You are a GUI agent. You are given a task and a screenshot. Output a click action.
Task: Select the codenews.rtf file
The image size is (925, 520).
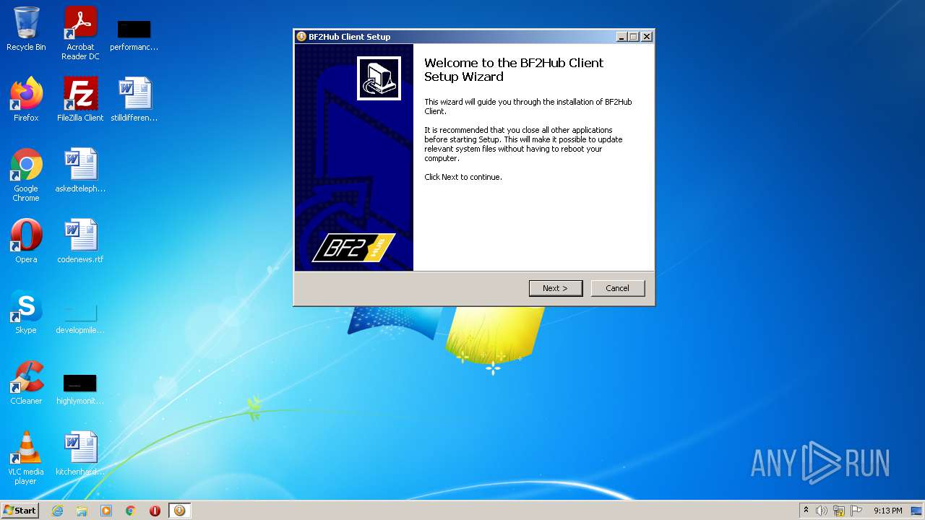pos(80,241)
